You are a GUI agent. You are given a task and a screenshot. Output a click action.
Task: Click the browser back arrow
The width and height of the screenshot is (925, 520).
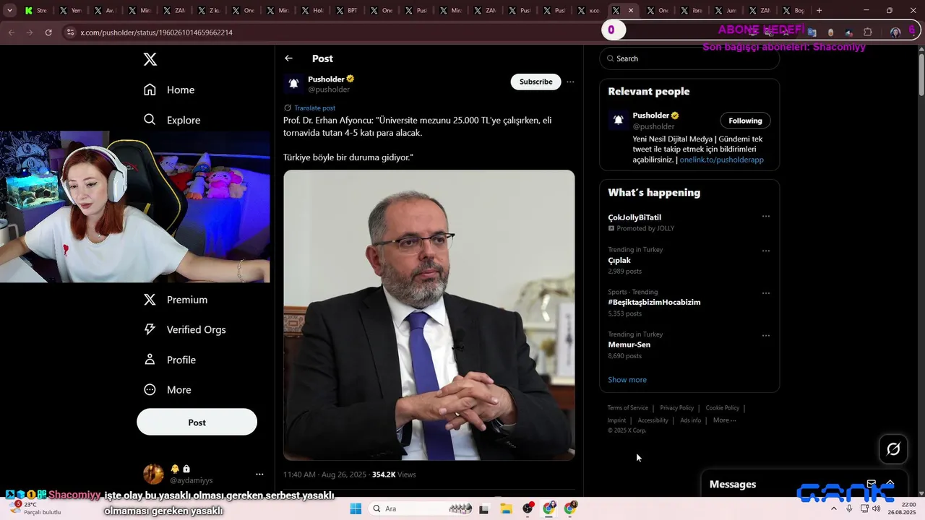tap(11, 32)
